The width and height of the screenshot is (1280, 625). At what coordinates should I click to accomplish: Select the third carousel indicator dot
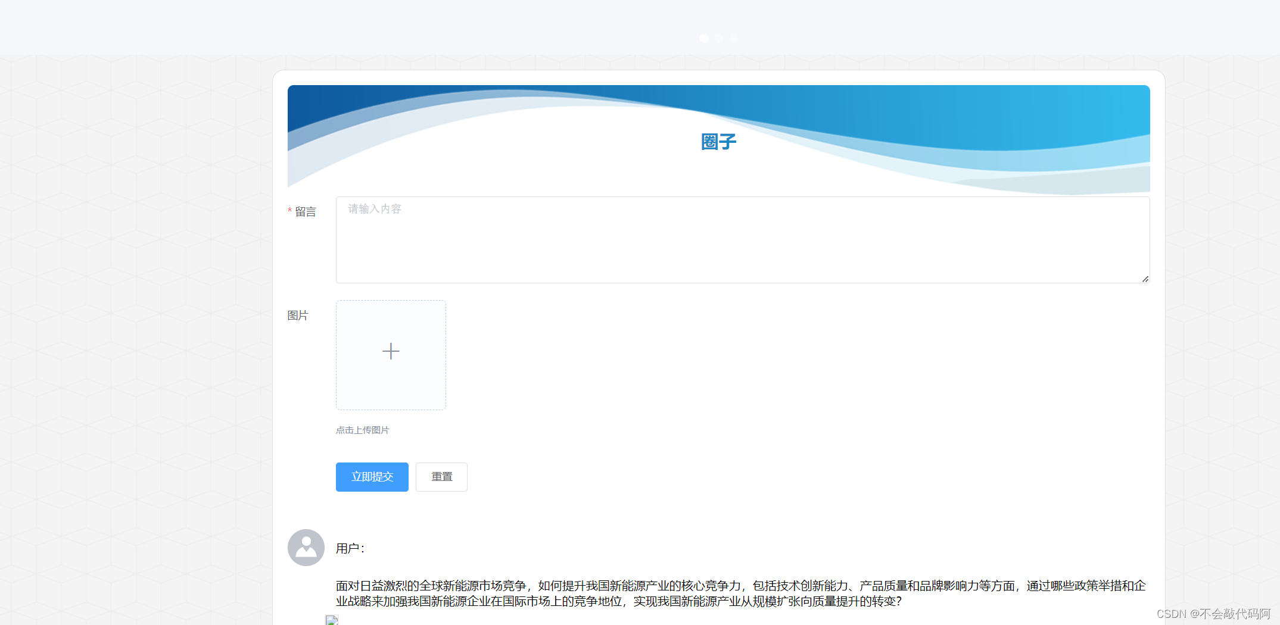[x=734, y=38]
